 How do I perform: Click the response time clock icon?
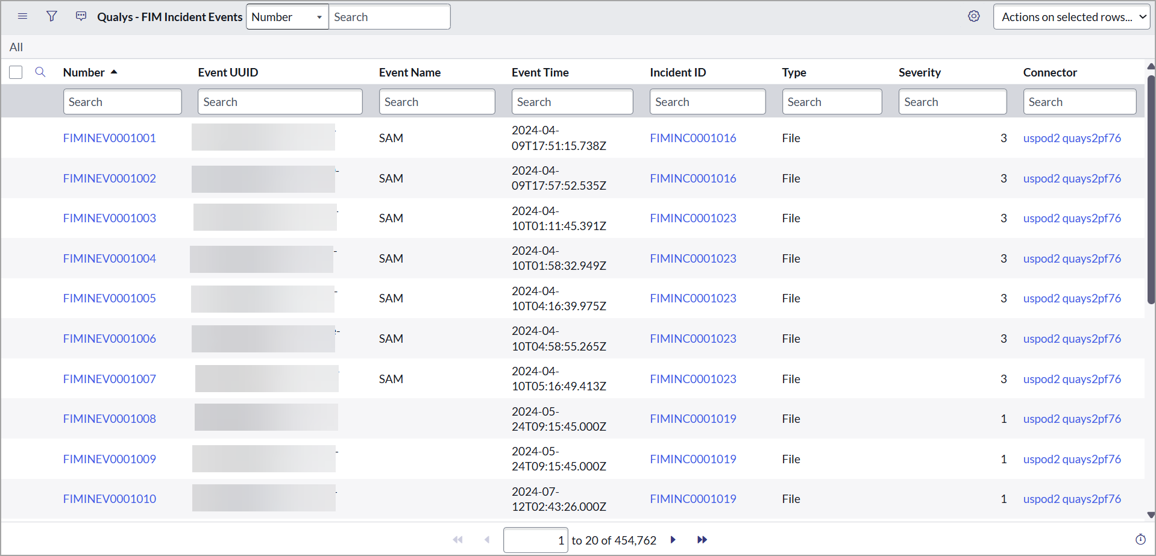pos(1140,540)
